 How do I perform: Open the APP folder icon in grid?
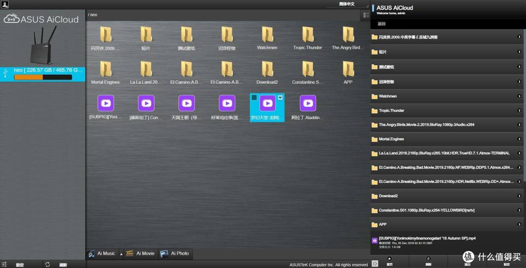(348, 69)
